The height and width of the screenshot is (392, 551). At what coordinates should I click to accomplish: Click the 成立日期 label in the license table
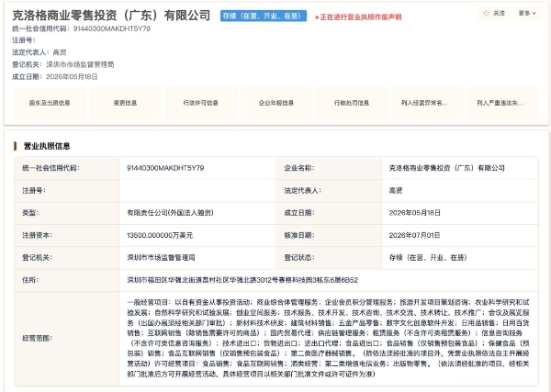point(299,213)
